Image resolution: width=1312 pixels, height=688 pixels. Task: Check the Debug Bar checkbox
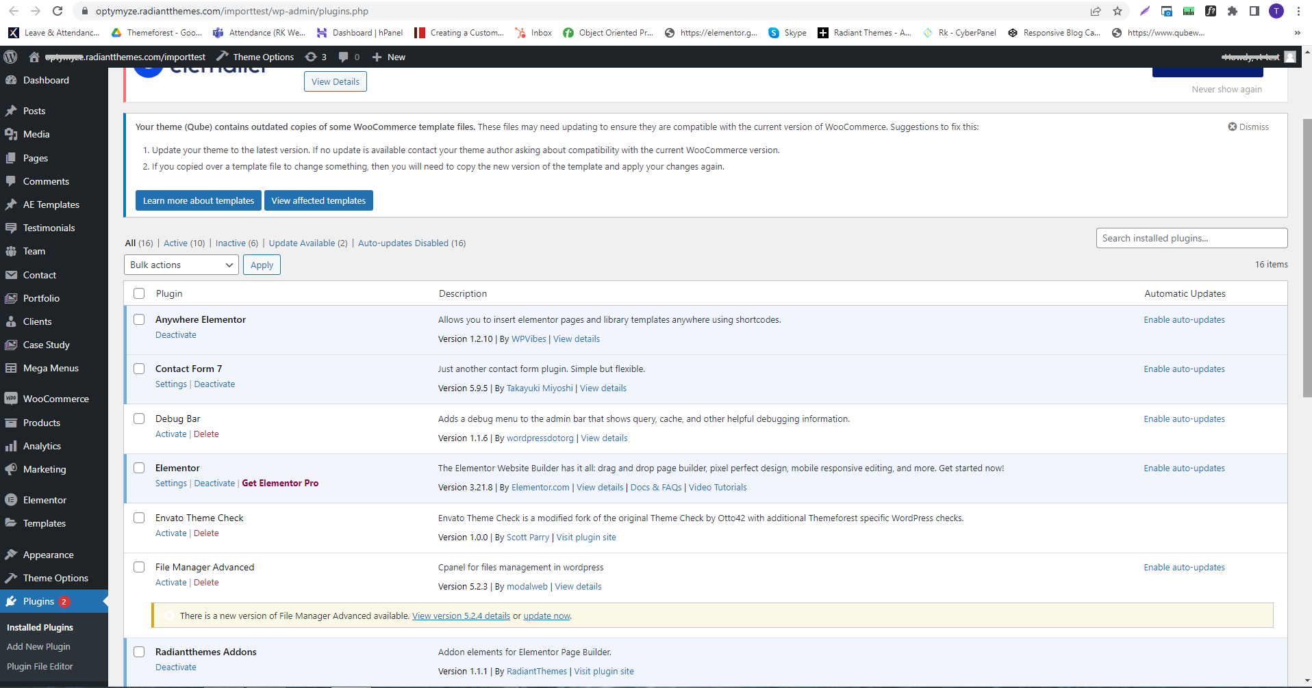pos(139,419)
